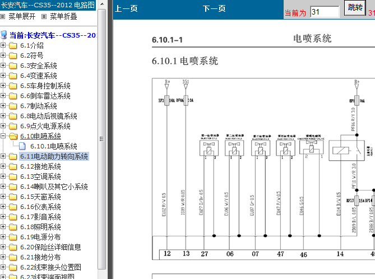Click the 跳转 jump button
This screenshot has height=279, width=375.
[355, 8]
